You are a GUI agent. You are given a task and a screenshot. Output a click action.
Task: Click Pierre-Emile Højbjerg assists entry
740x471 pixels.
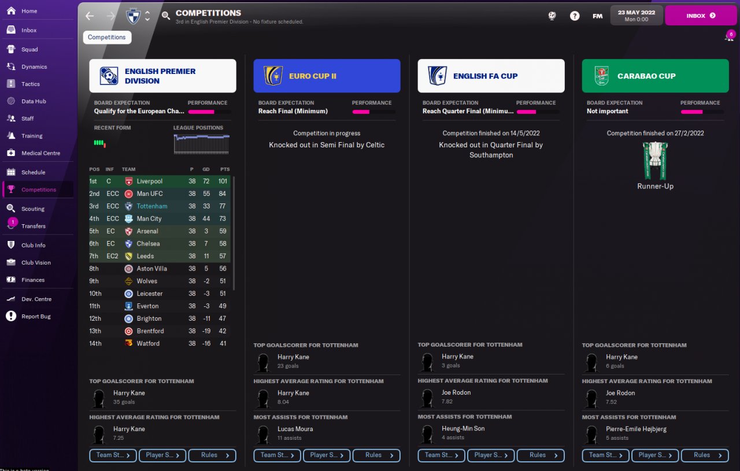(x=655, y=433)
